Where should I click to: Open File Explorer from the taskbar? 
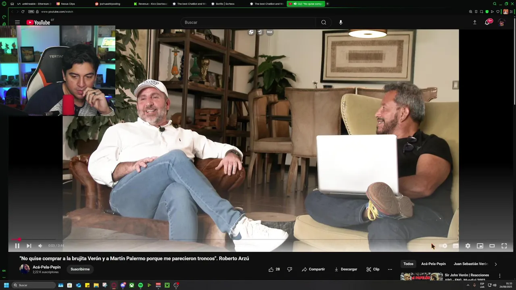(96, 285)
